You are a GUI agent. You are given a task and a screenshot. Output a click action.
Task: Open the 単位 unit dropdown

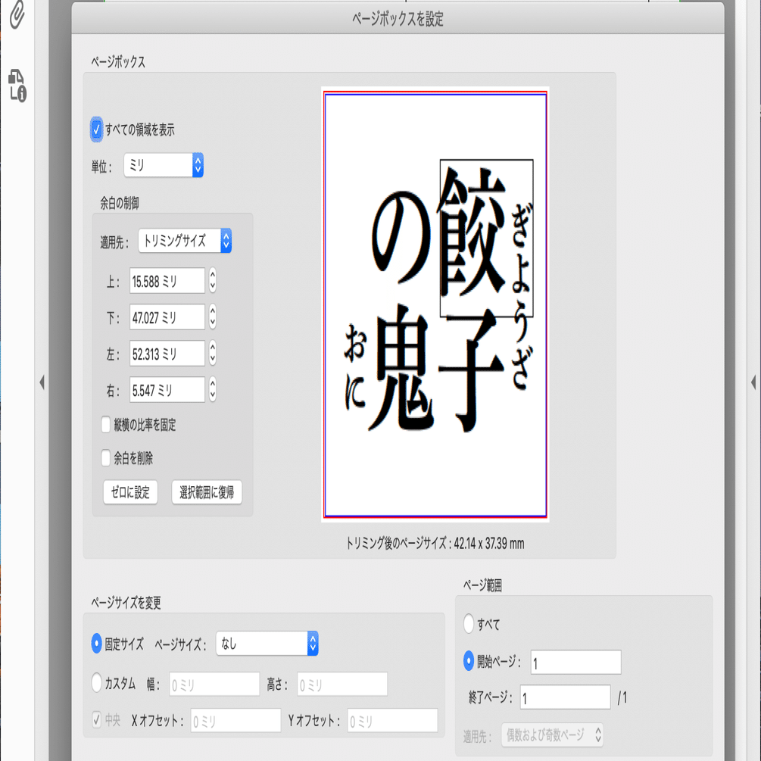[164, 165]
